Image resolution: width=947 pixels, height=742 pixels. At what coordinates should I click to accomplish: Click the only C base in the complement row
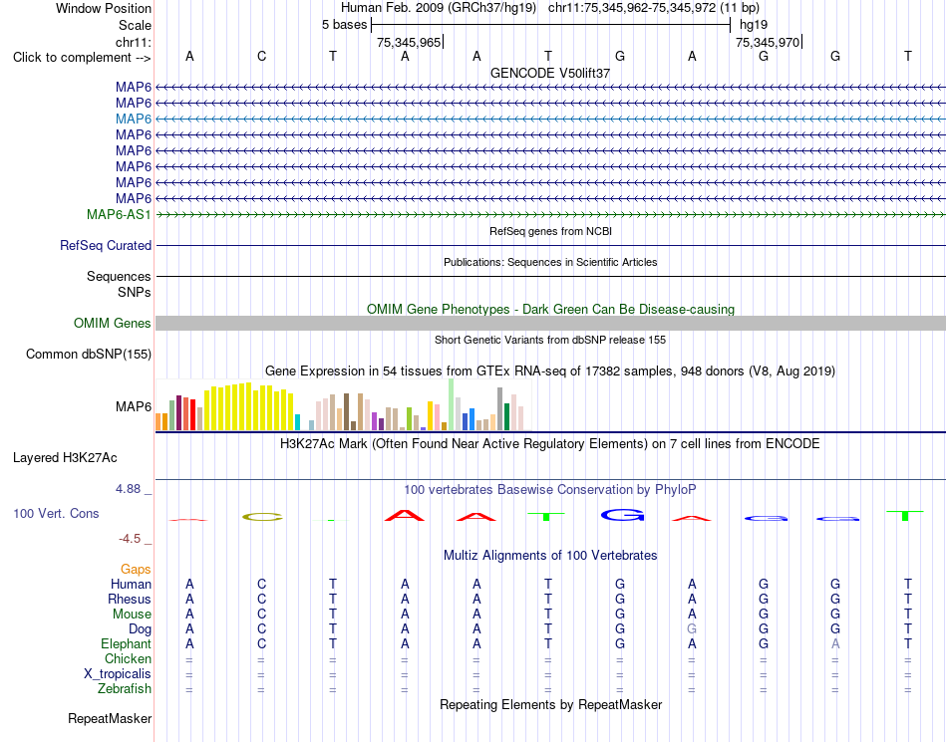[x=261, y=56]
